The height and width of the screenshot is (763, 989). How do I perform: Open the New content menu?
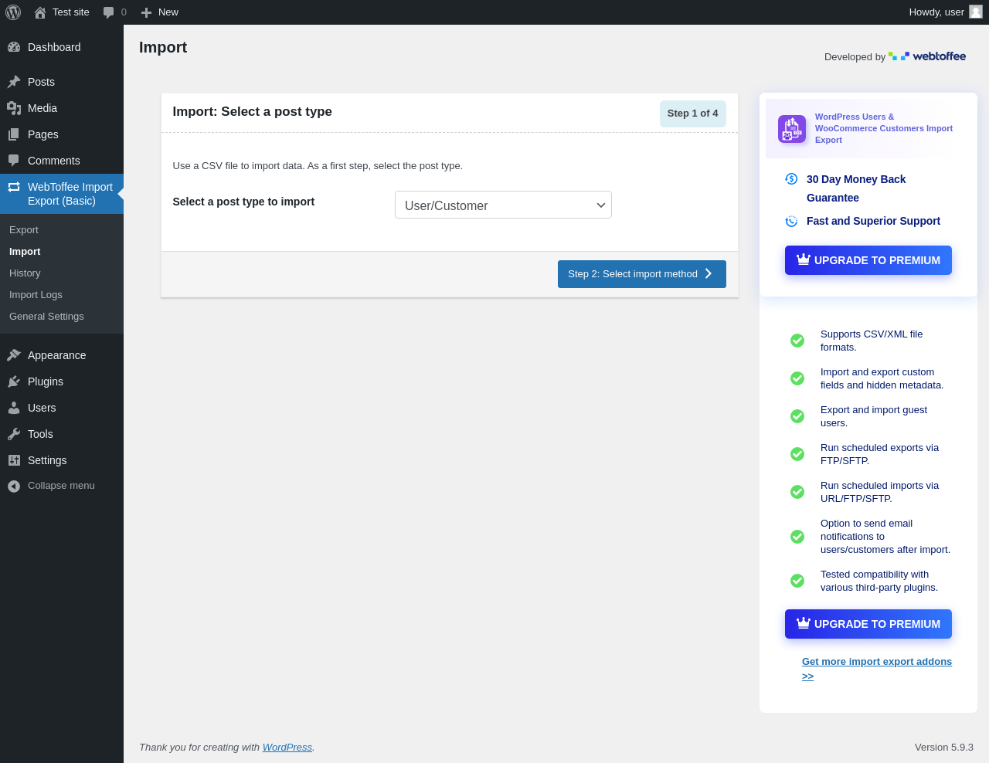[160, 12]
